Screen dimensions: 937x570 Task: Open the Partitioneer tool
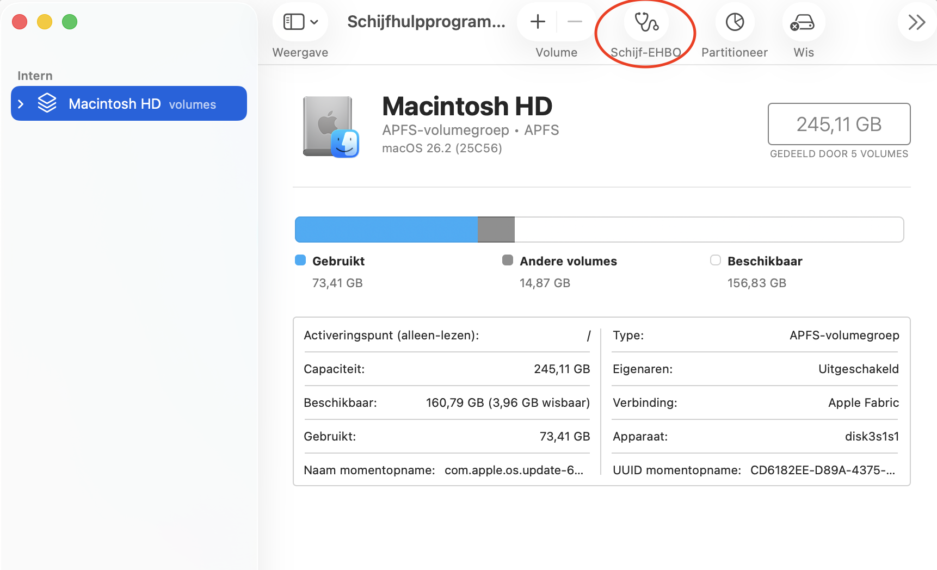click(735, 22)
